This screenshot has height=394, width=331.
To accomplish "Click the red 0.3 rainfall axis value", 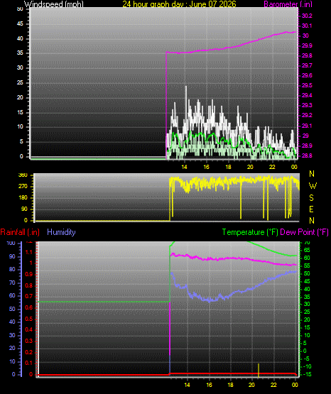I will (x=29, y=341).
